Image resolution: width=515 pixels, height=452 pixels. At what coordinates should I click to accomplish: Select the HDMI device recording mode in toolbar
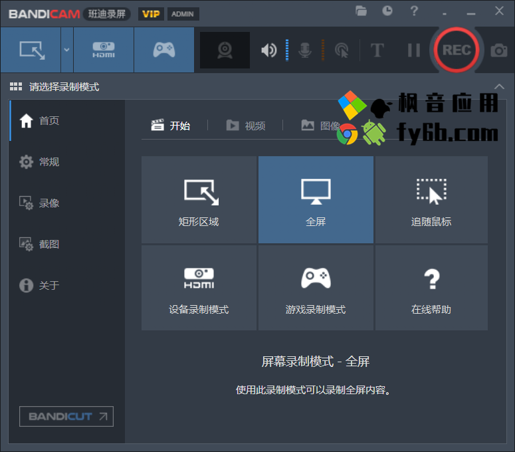104,50
